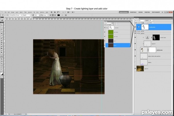Select the Rectangular Marquee tool

coord(2,27)
